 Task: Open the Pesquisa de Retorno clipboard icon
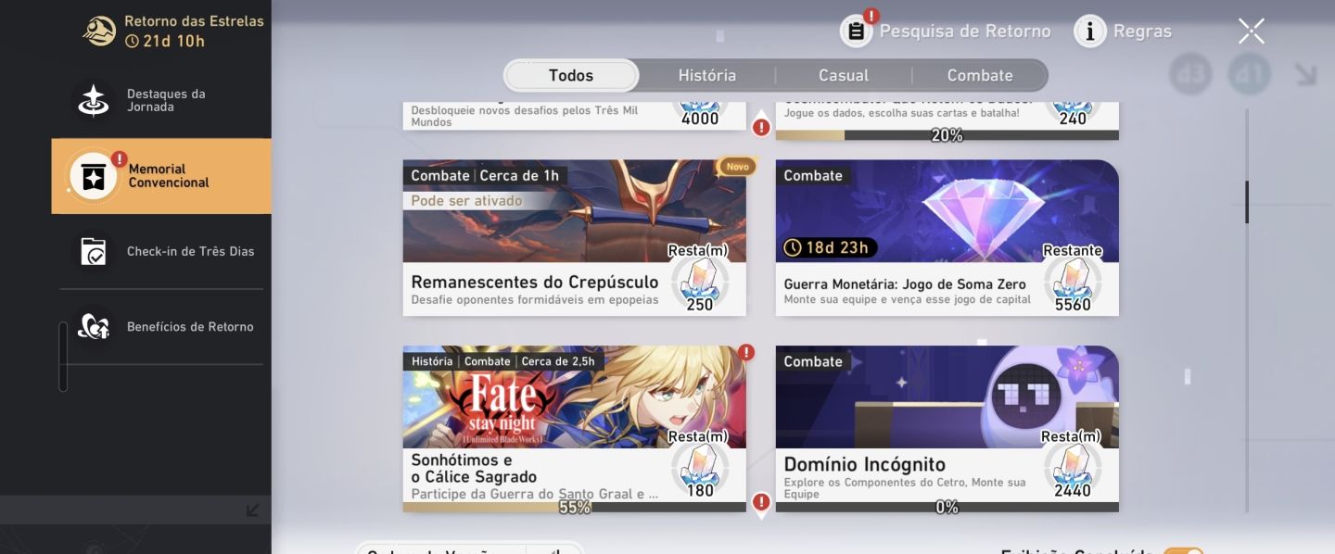[x=856, y=31]
